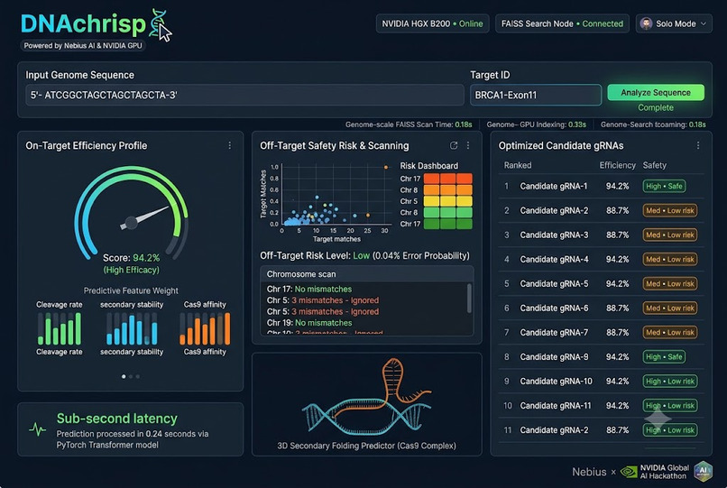Click the NVIDIA HGX B200 Online status chip
Viewport: 727px width, 488px height.
pos(432,23)
